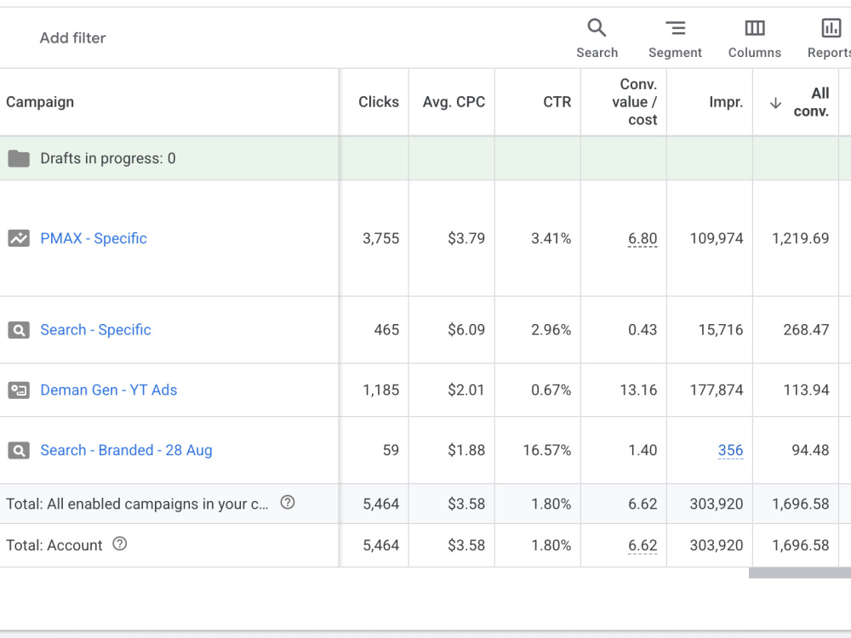Open the PMAX - Specific campaign
Screen dimensions: 851x638
click(94, 238)
